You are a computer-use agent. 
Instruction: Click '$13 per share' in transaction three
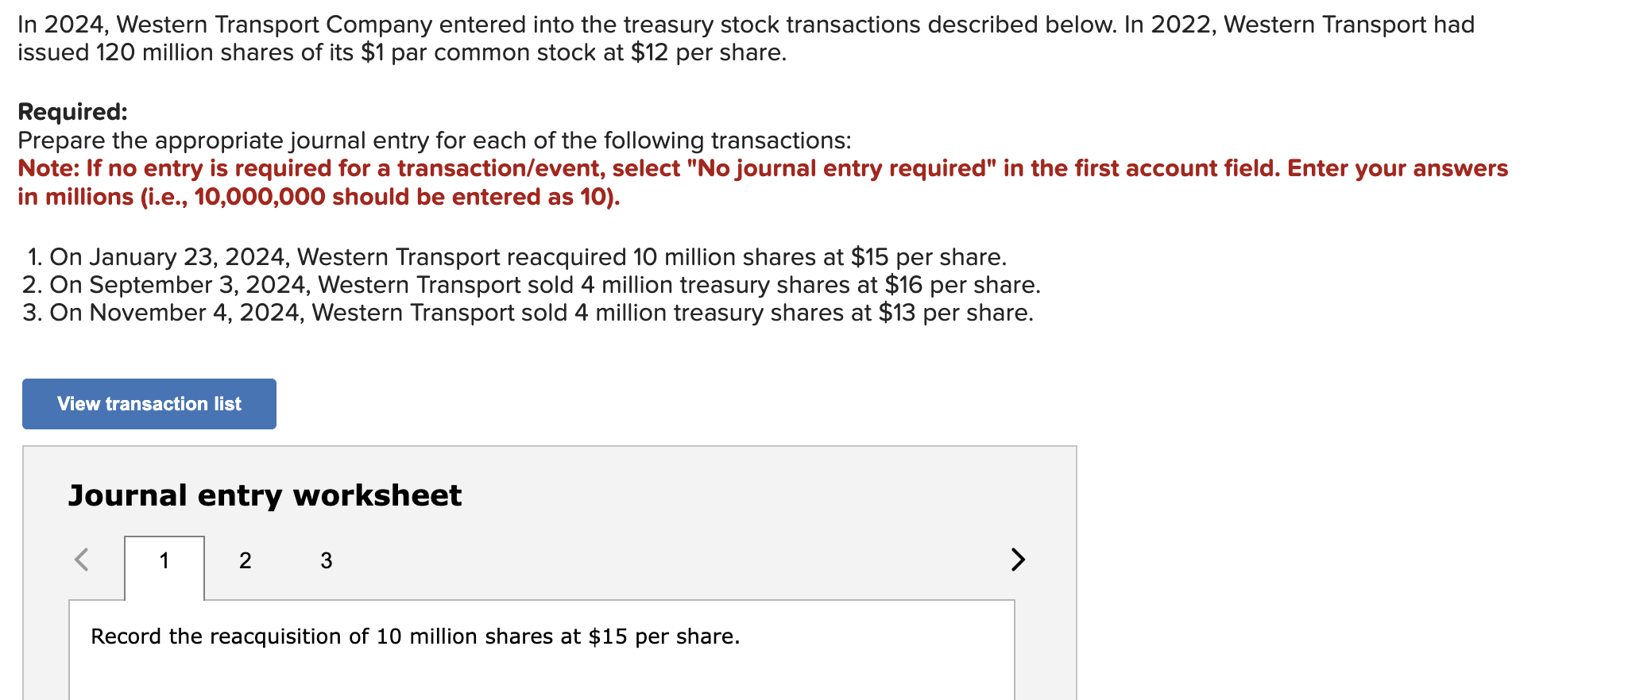[956, 313]
